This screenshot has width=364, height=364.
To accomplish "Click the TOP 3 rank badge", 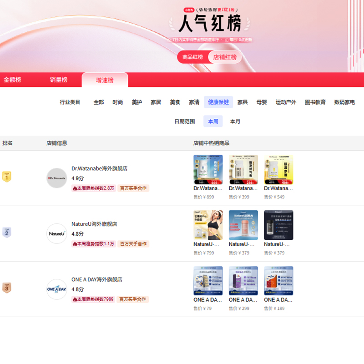I will (6, 288).
